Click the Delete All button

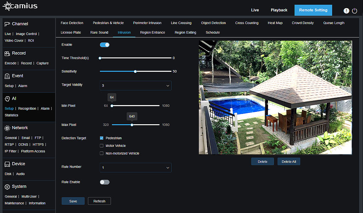point(289,162)
